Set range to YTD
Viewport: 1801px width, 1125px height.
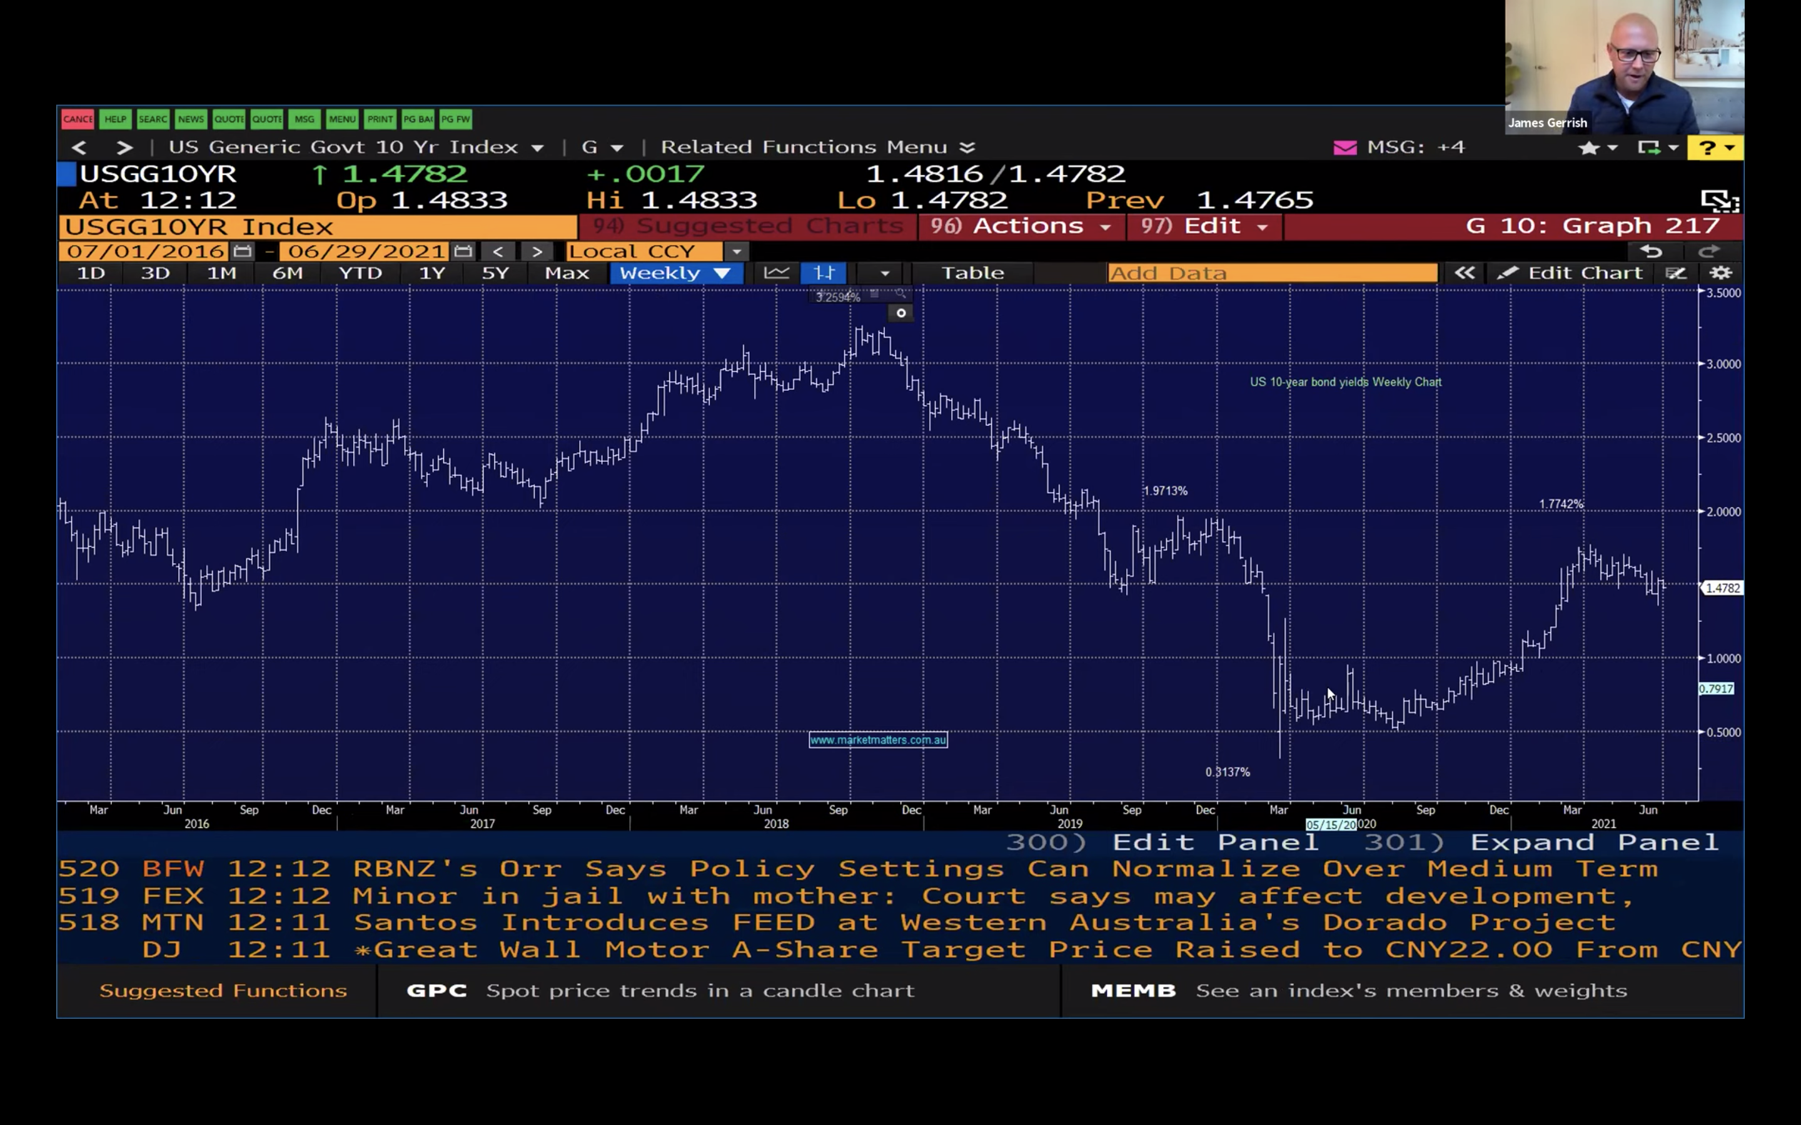360,273
